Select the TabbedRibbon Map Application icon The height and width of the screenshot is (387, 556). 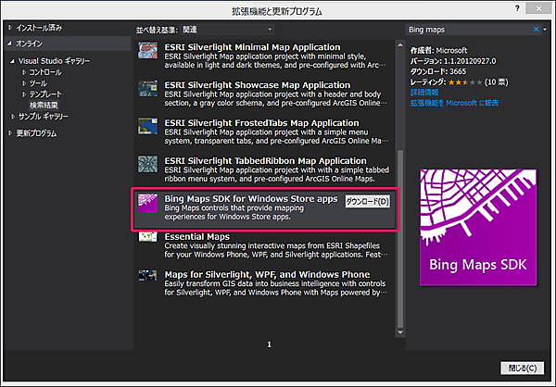148,165
